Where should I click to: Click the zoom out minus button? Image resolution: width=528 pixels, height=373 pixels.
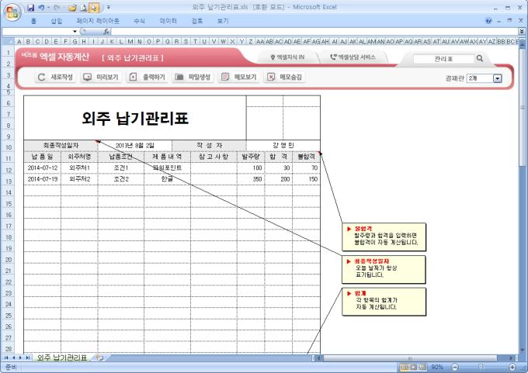coord(454,367)
